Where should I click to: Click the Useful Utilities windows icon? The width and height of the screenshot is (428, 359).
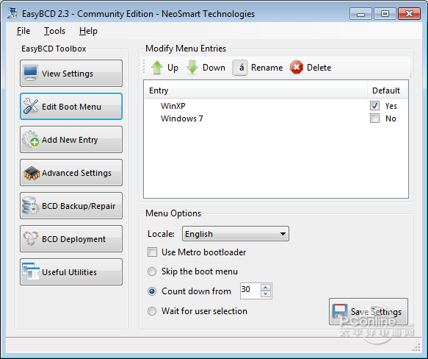31,271
